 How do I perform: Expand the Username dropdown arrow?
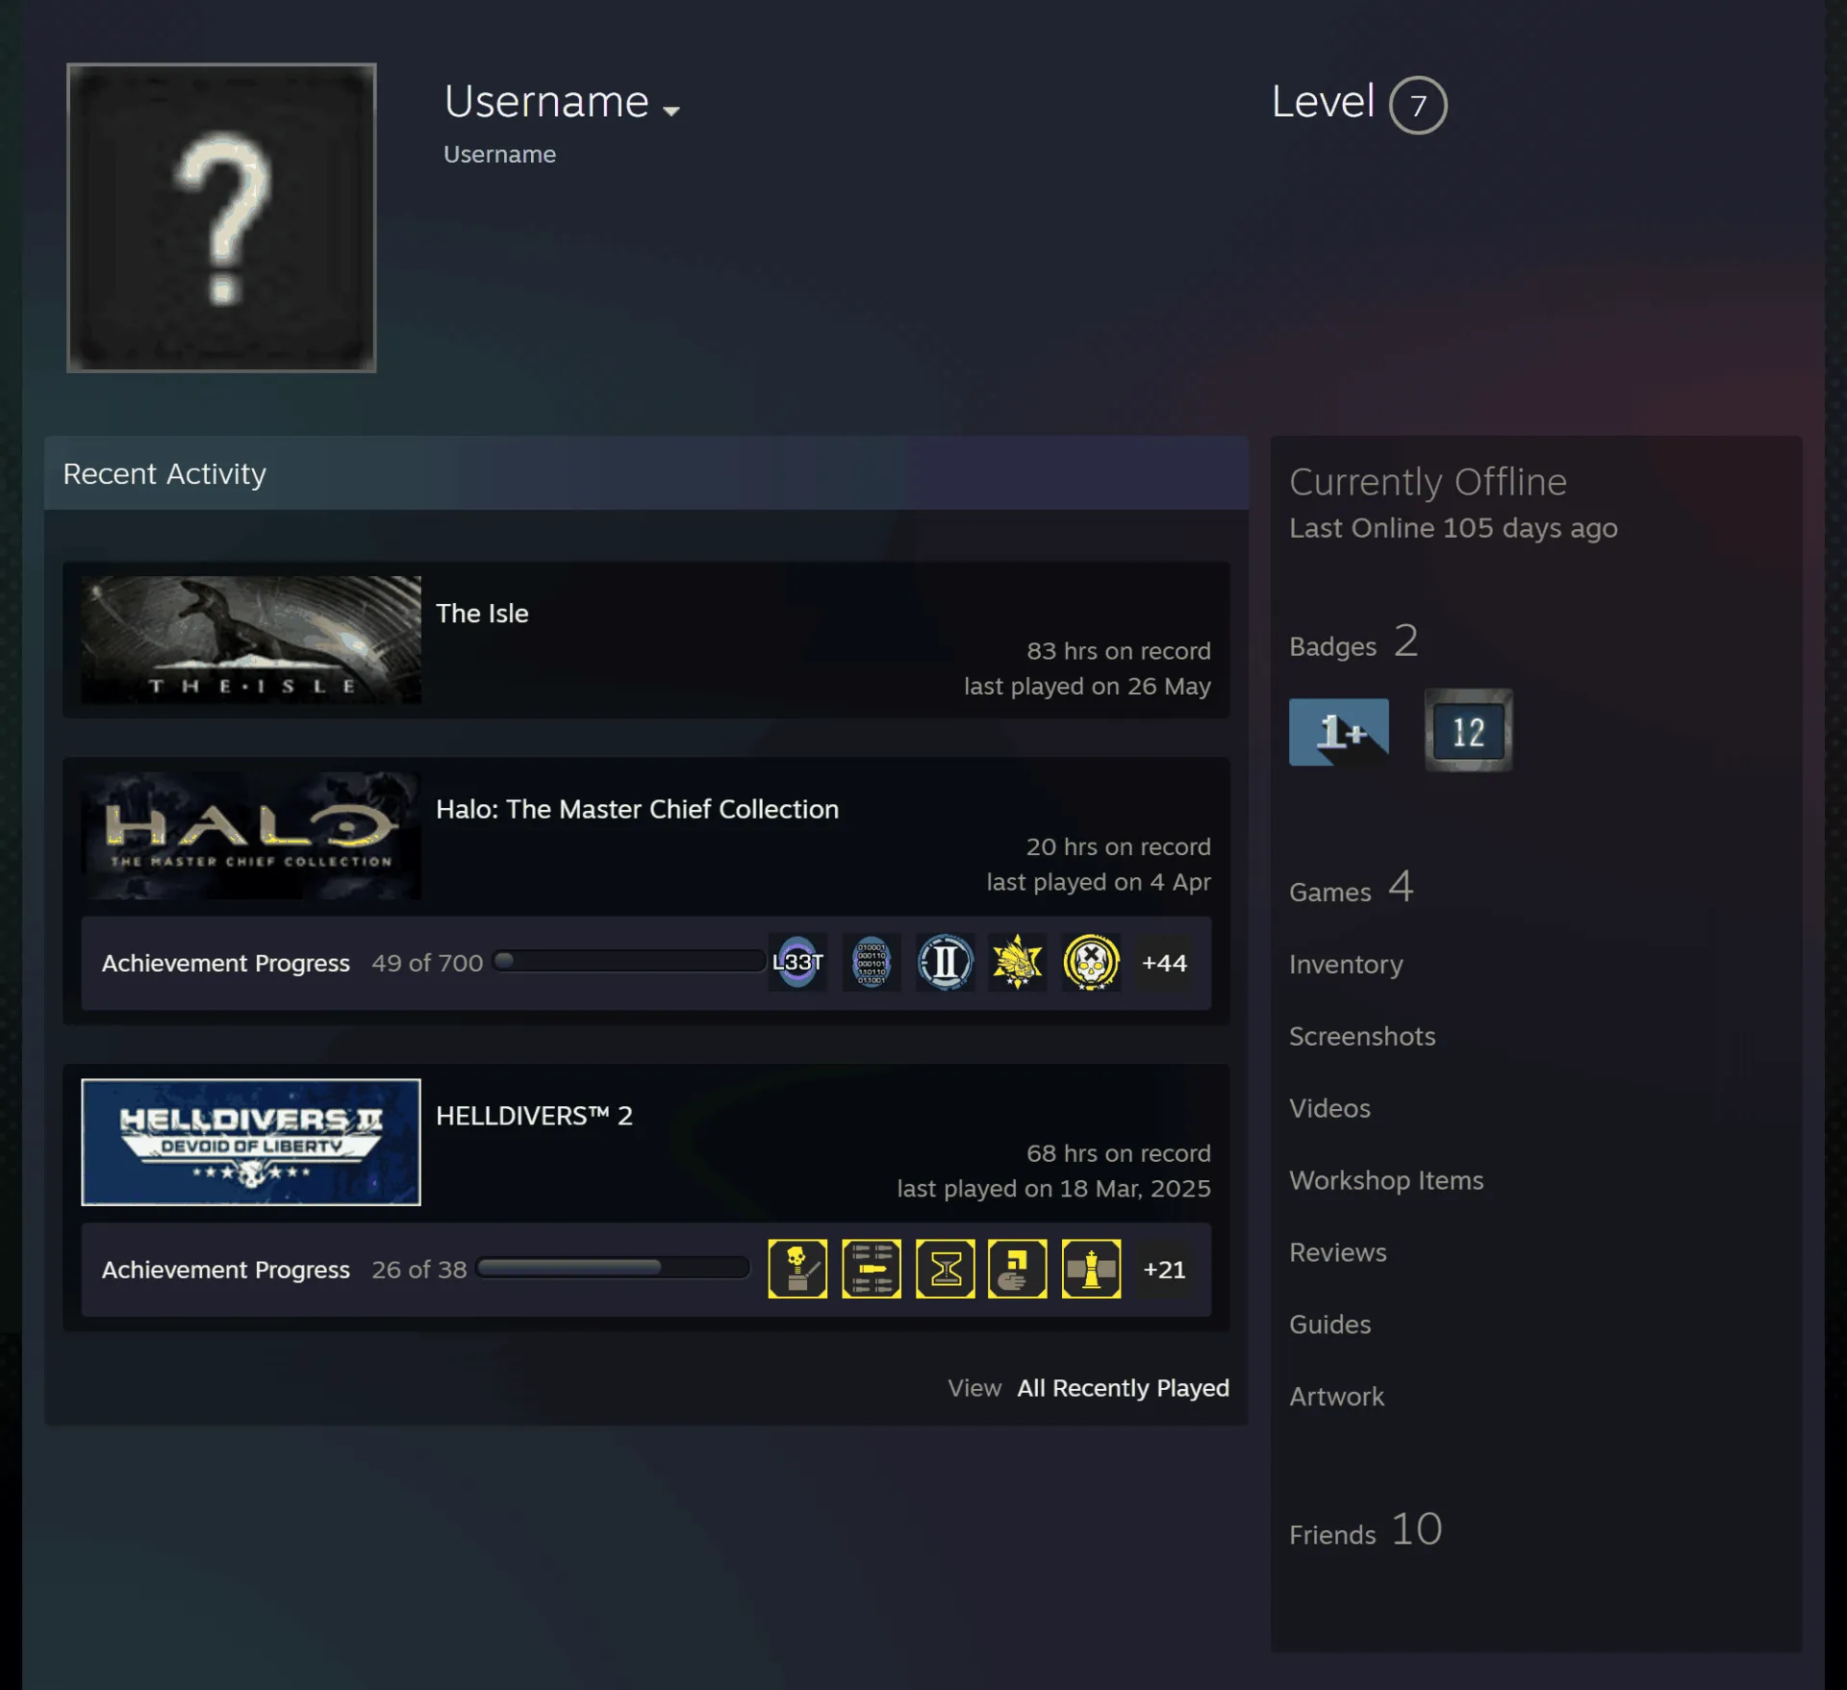coord(671,111)
